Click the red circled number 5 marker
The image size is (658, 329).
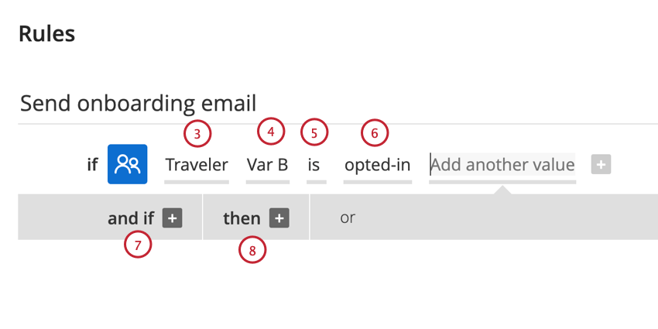314,133
